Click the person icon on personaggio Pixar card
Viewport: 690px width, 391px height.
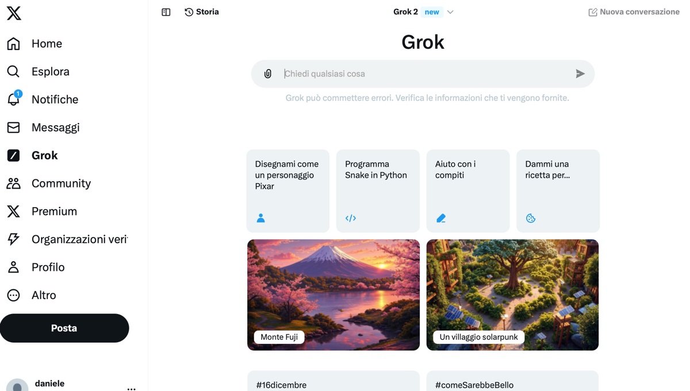tap(260, 218)
